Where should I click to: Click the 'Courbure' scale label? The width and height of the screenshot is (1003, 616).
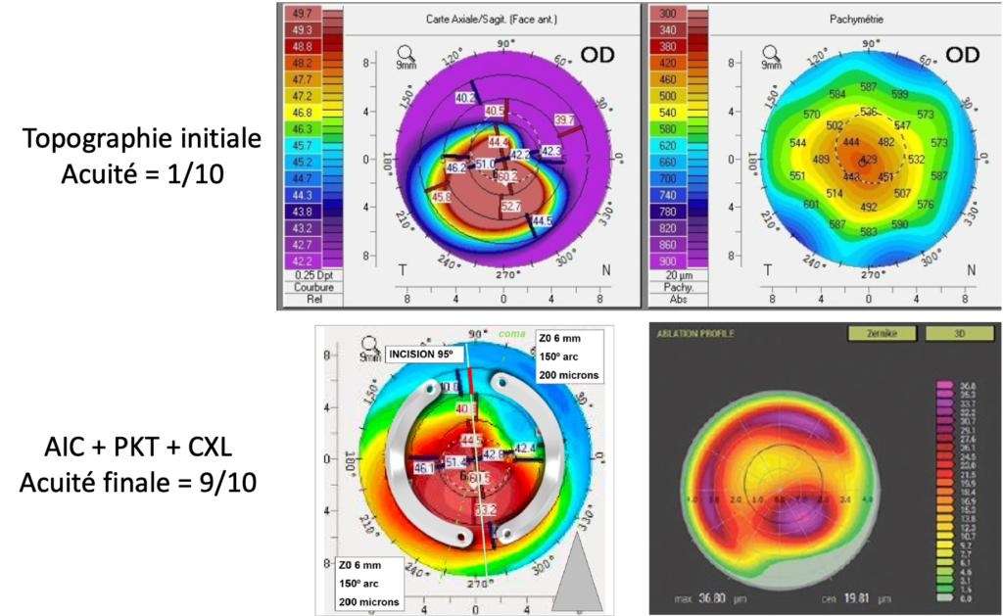point(313,287)
